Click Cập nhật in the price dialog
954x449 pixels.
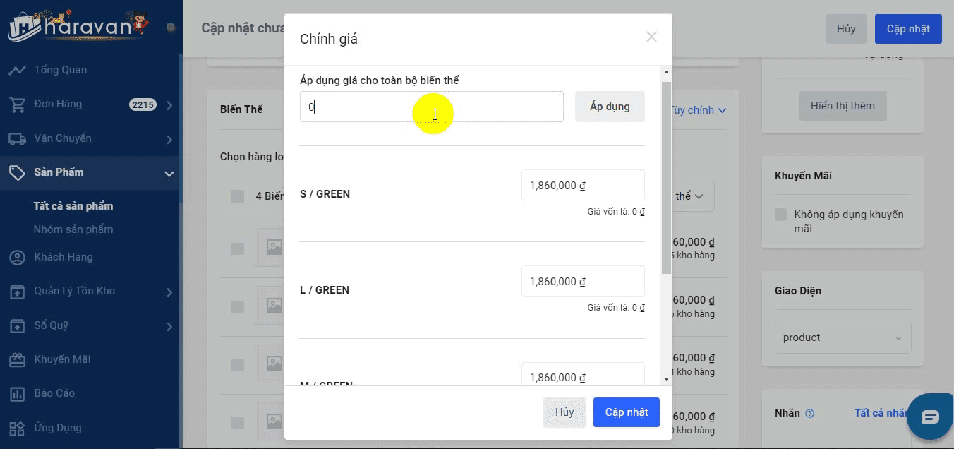click(x=626, y=412)
